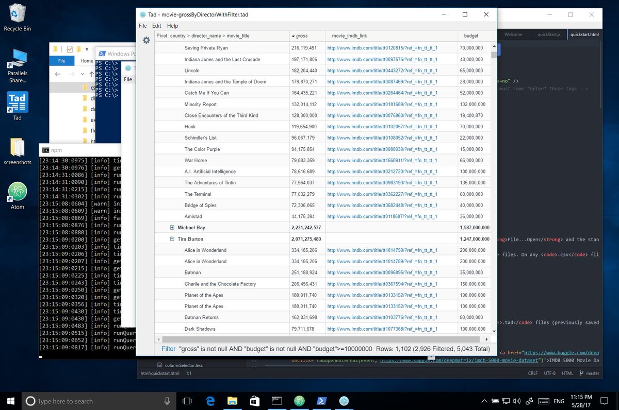Click the scroll-right arrow of Tad grid
Viewport: 619px width, 410px height.
pos(486,339)
